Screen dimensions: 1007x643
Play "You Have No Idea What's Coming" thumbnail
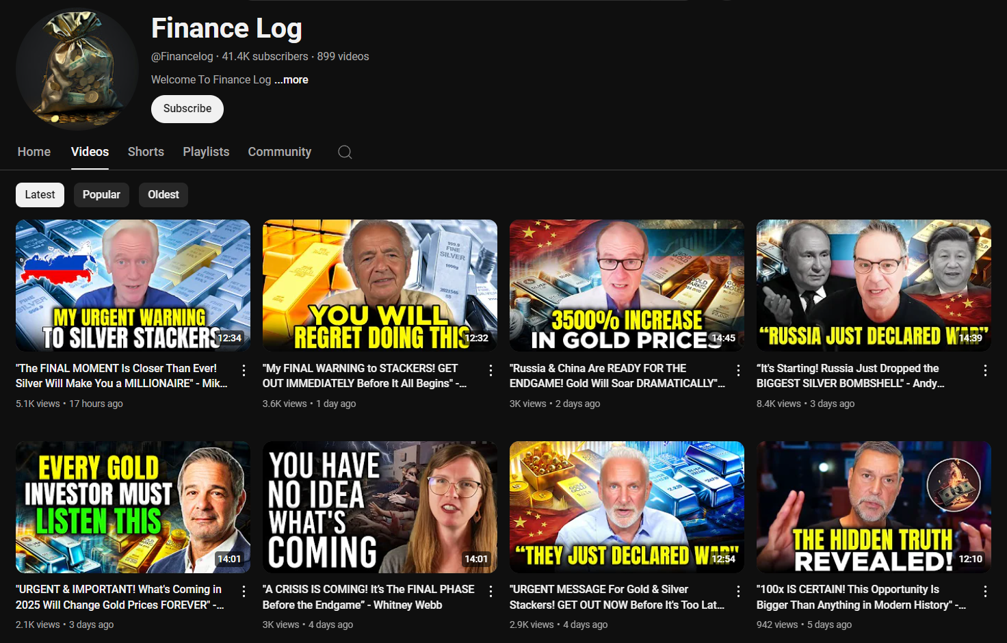tap(380, 507)
